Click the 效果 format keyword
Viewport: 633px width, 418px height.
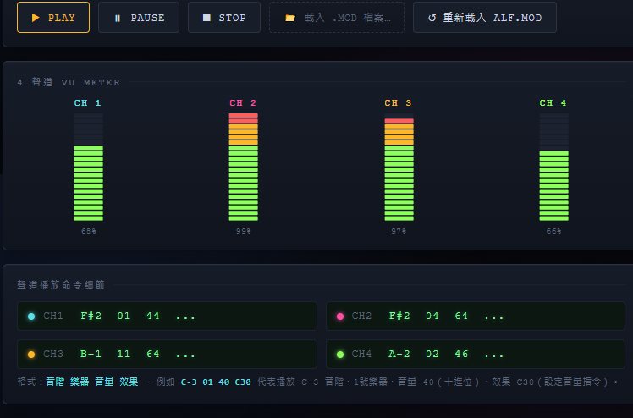(x=129, y=382)
